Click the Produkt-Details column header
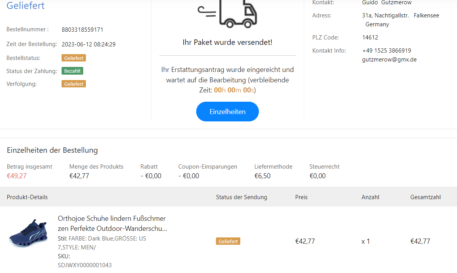 point(27,197)
